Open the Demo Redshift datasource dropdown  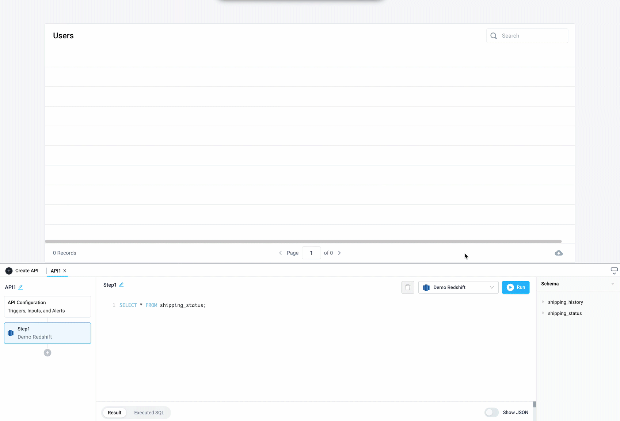[x=458, y=287]
